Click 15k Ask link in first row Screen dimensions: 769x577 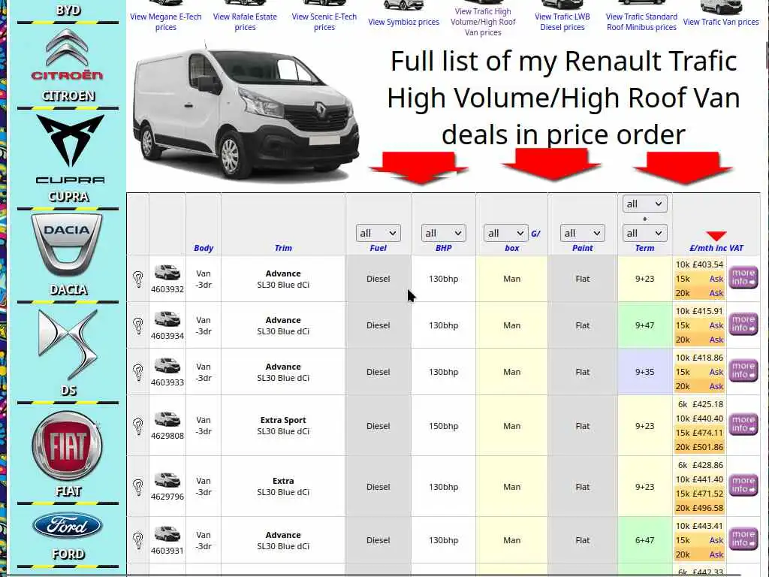click(x=716, y=279)
